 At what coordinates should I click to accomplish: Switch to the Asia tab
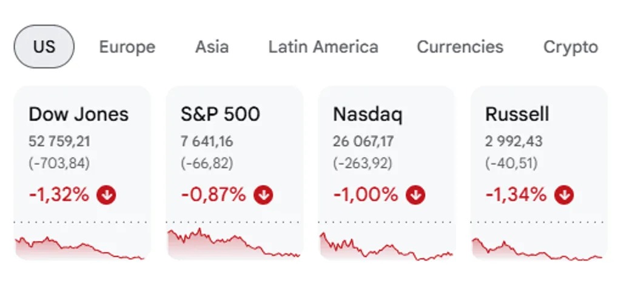click(x=212, y=47)
